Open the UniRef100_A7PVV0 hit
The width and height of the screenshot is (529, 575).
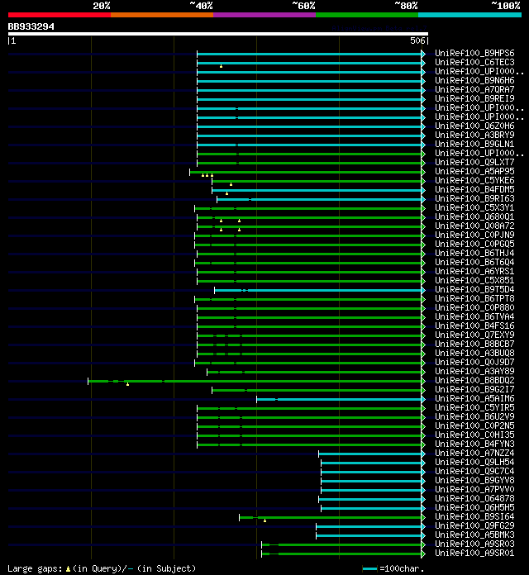pyautogui.click(x=474, y=490)
